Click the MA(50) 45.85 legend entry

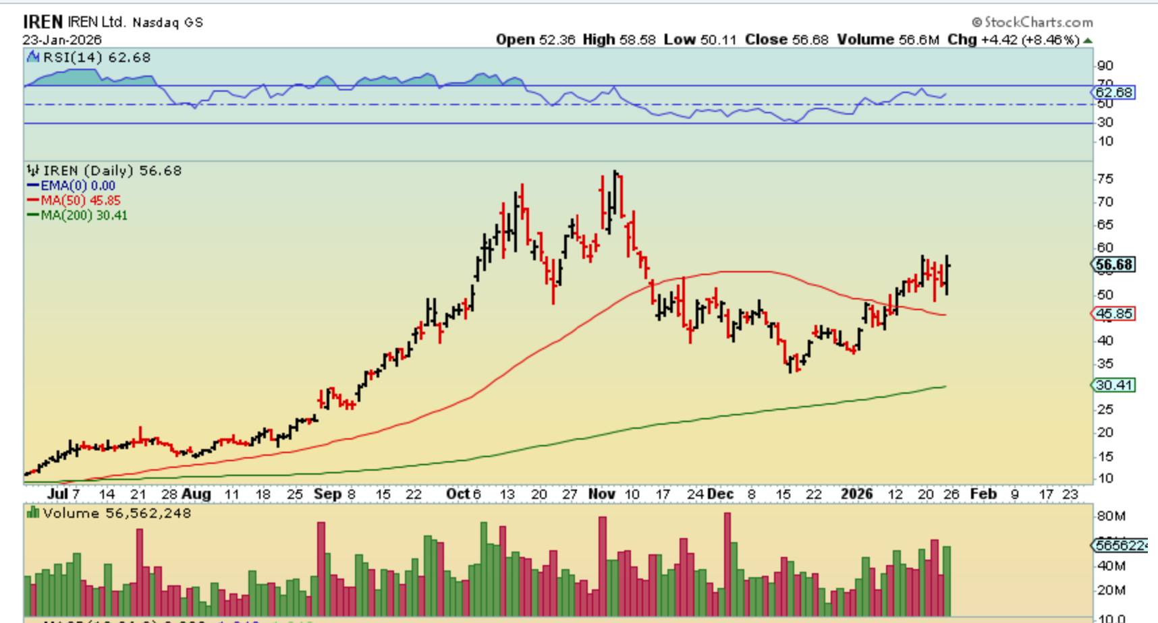tap(80, 200)
